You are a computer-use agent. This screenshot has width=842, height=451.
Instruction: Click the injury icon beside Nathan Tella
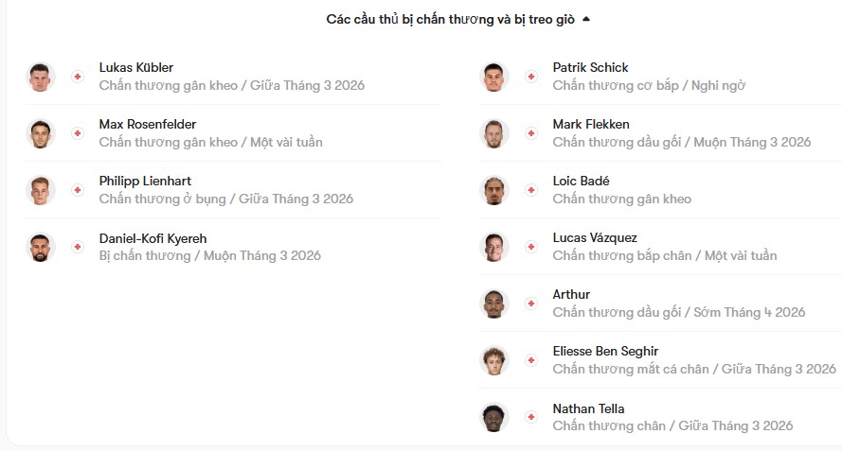pos(531,417)
